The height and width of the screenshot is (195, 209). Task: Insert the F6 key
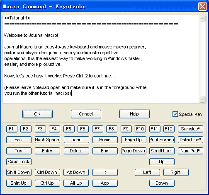[x=83, y=129]
